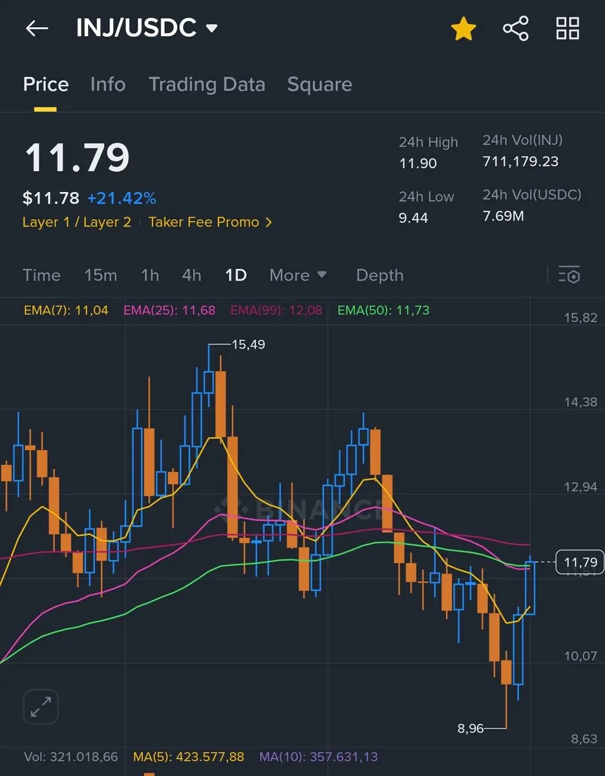
Task: Tap the +21.42% change percentage
Action: [122, 198]
